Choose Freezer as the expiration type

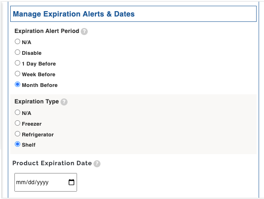17,123
